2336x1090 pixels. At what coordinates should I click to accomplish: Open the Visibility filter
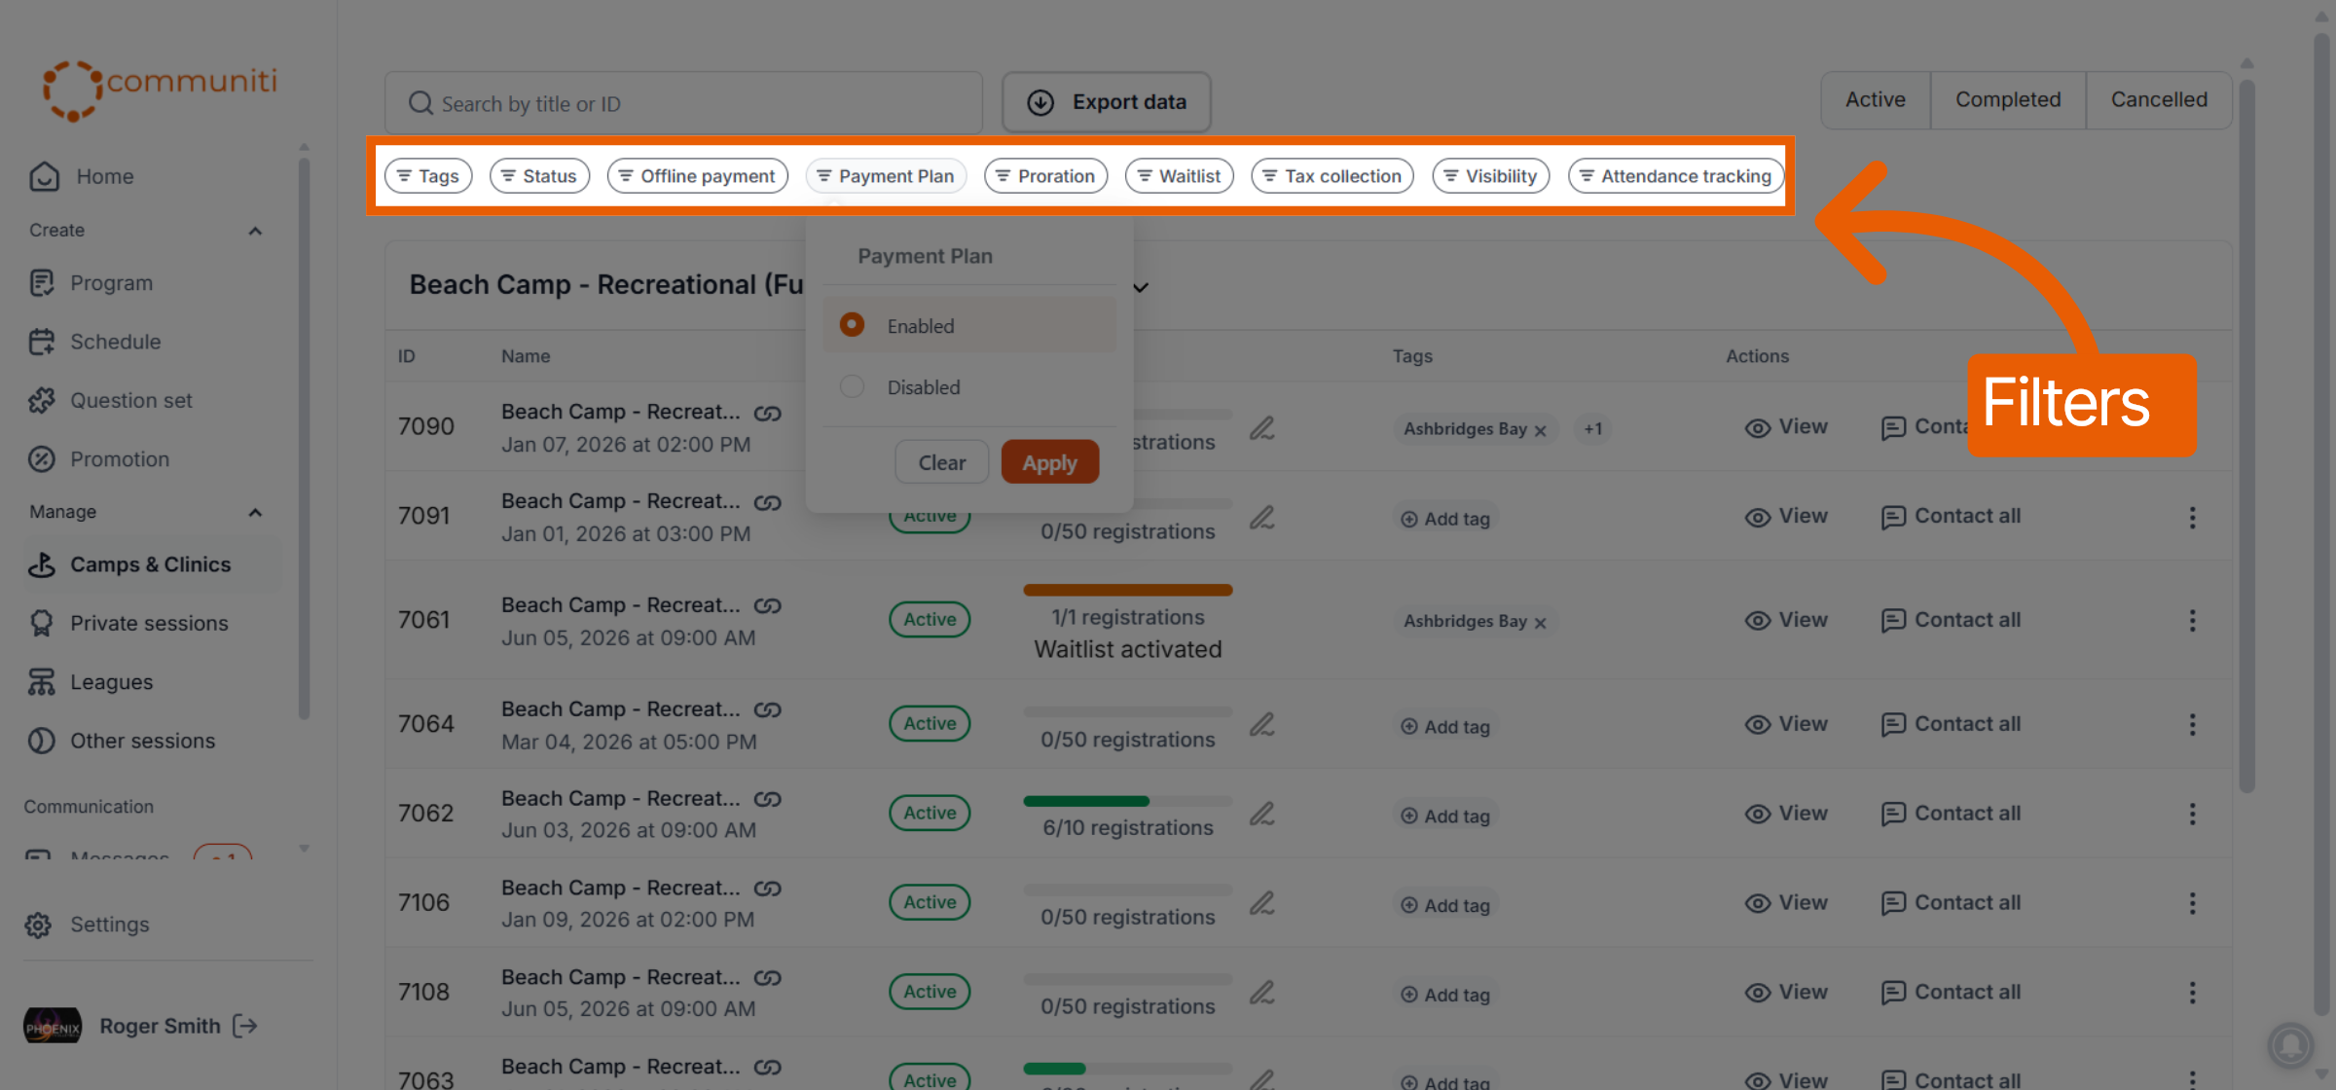[1490, 176]
